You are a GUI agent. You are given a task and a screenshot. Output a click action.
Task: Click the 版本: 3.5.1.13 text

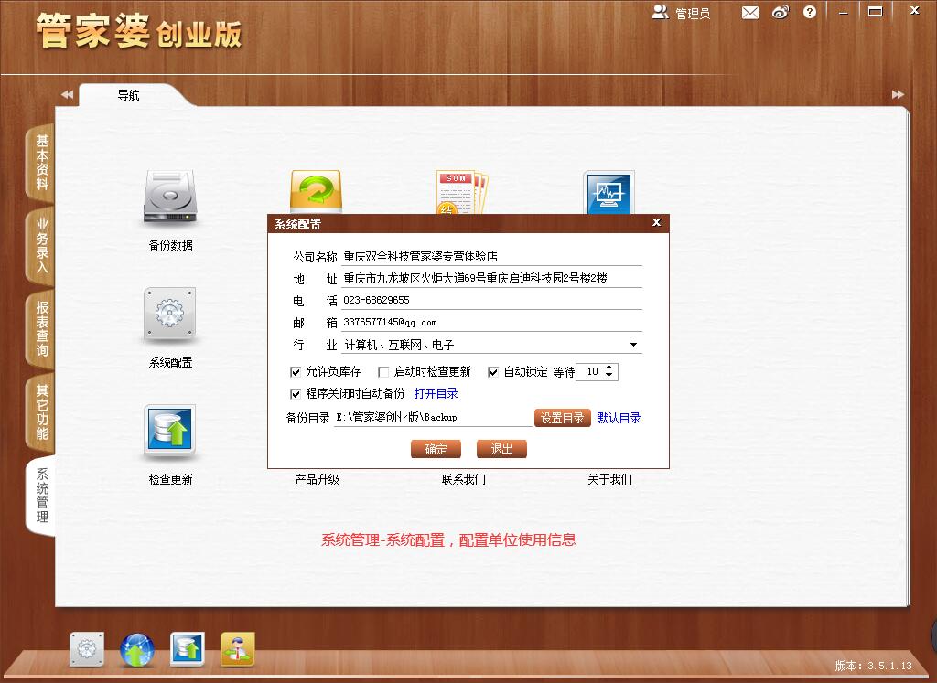click(873, 666)
